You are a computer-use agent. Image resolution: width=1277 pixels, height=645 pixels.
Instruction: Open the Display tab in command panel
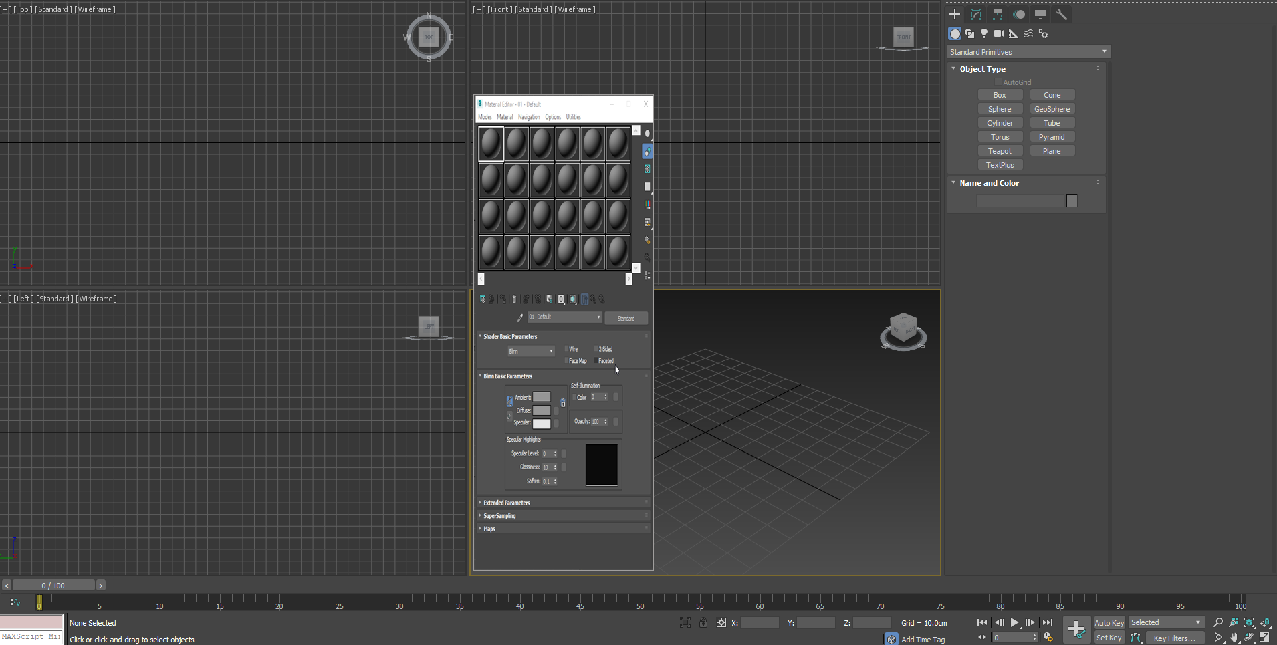pyautogui.click(x=1040, y=14)
